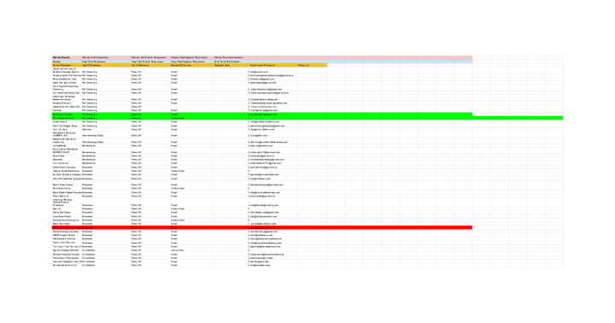Screen dimensions: 615x323
Task: Click the Weekly Total Calls Booked cell
Action: pos(231,58)
